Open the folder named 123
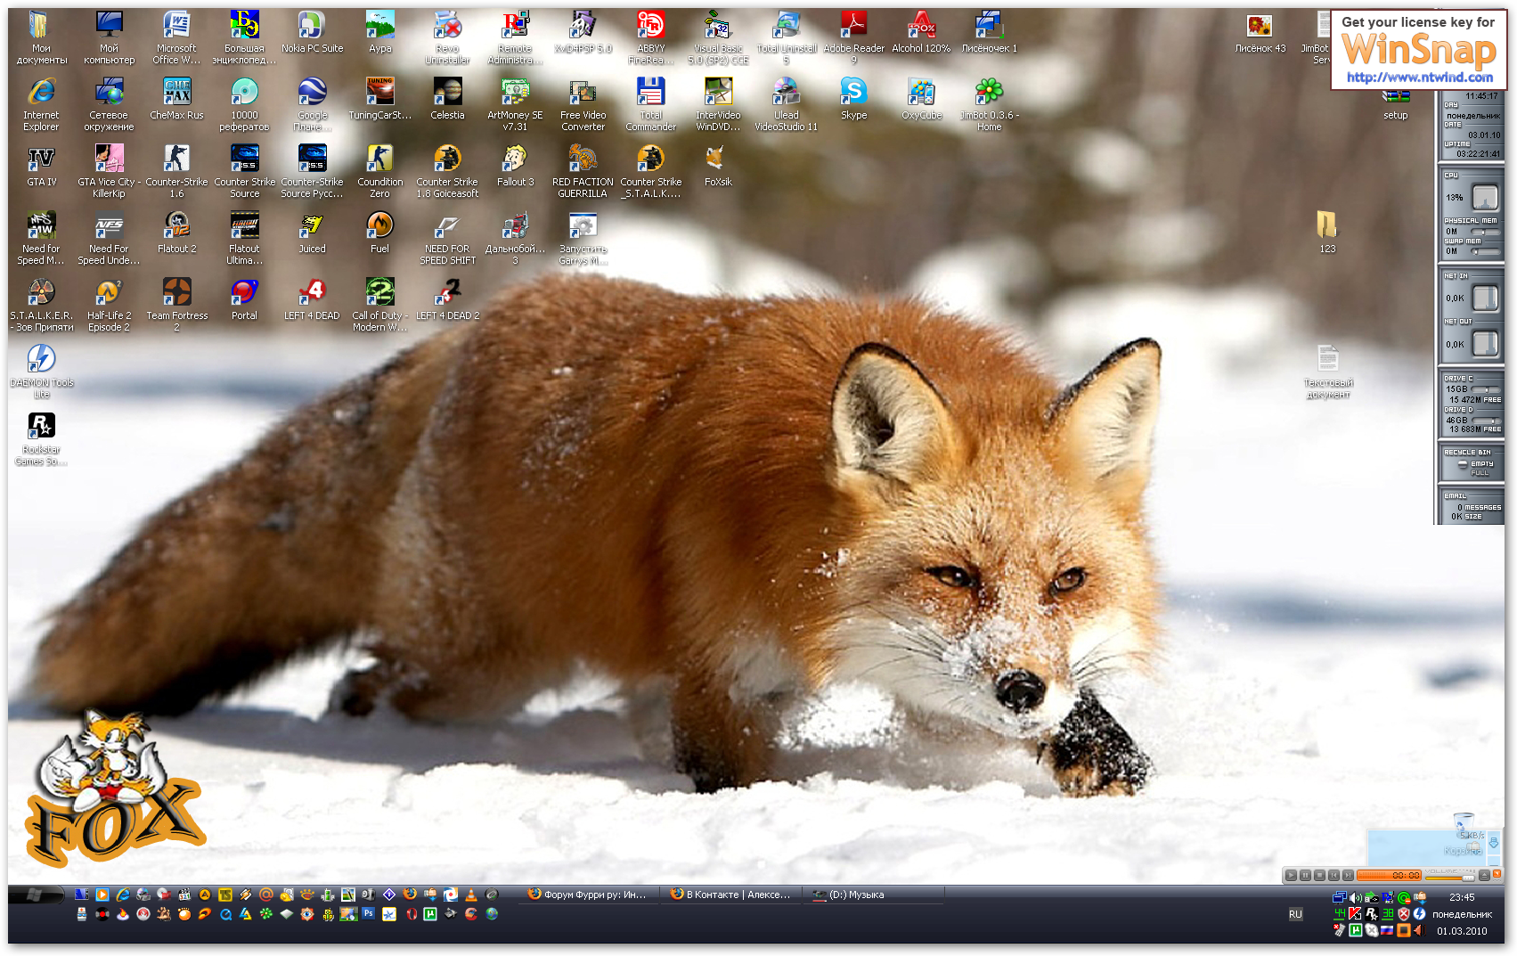 (x=1326, y=225)
